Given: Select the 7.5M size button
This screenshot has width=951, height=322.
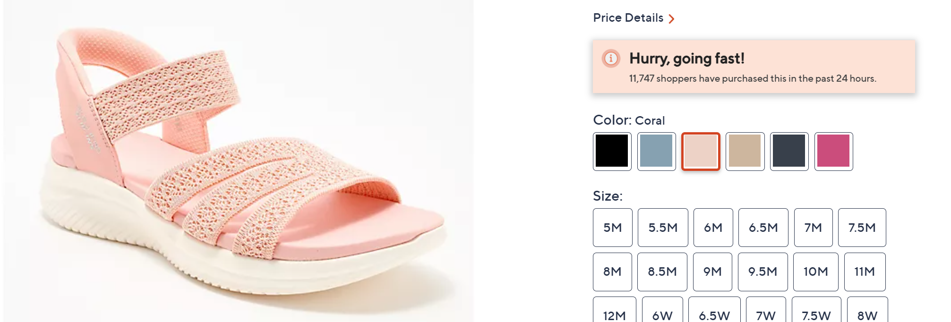Looking at the screenshot, I should point(862,228).
